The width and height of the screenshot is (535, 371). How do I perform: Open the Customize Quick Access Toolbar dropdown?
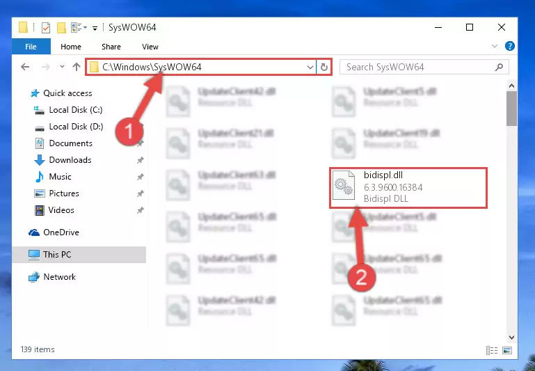(x=95, y=28)
